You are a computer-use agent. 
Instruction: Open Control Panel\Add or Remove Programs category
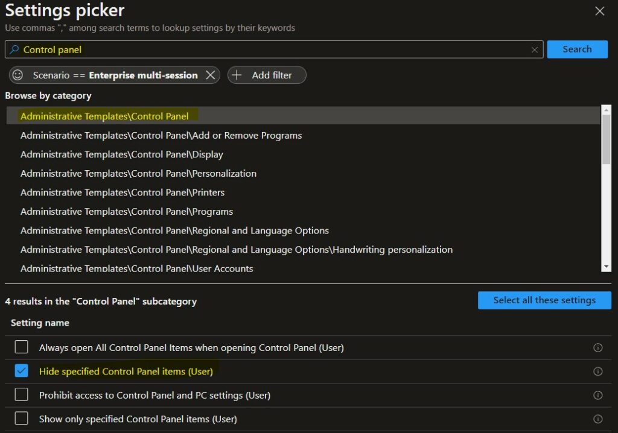click(x=161, y=136)
